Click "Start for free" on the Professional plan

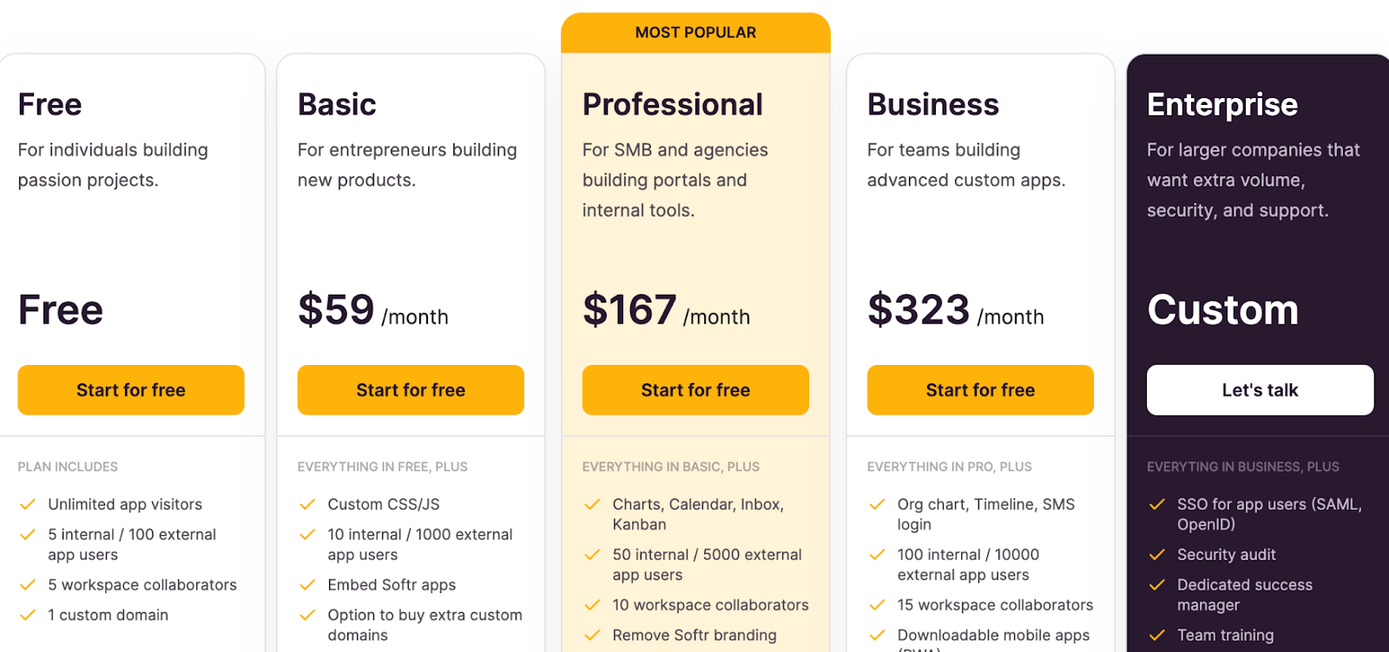(694, 389)
